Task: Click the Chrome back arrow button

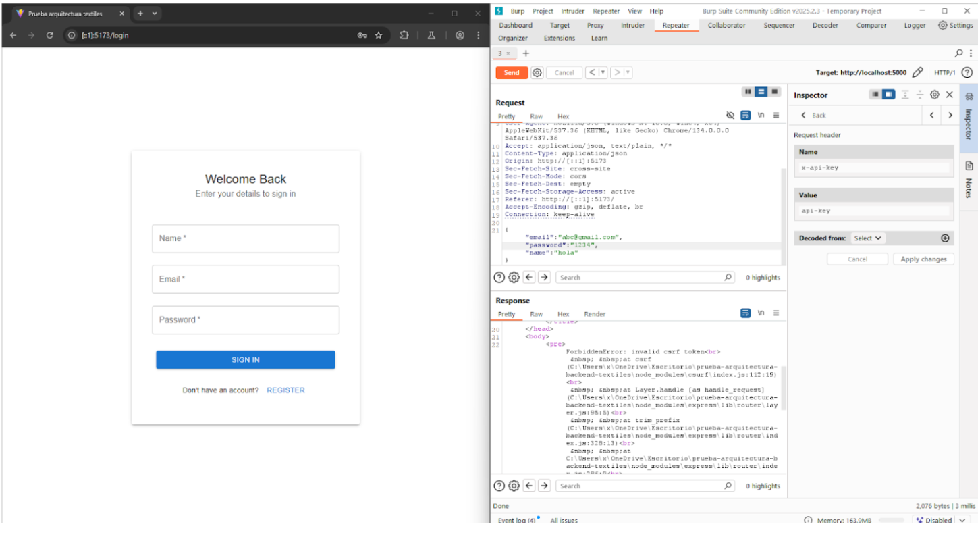Action: coord(13,35)
